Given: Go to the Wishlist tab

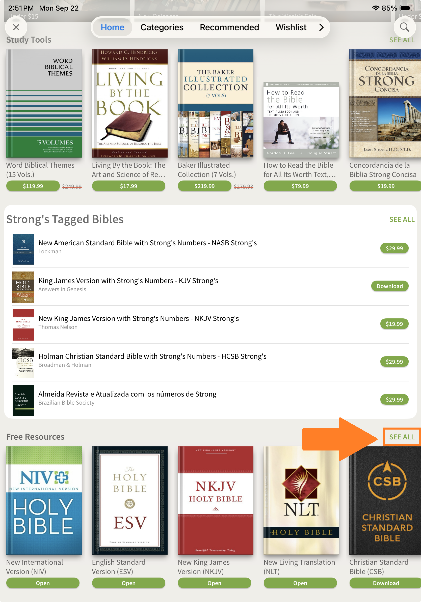Looking at the screenshot, I should pyautogui.click(x=291, y=27).
